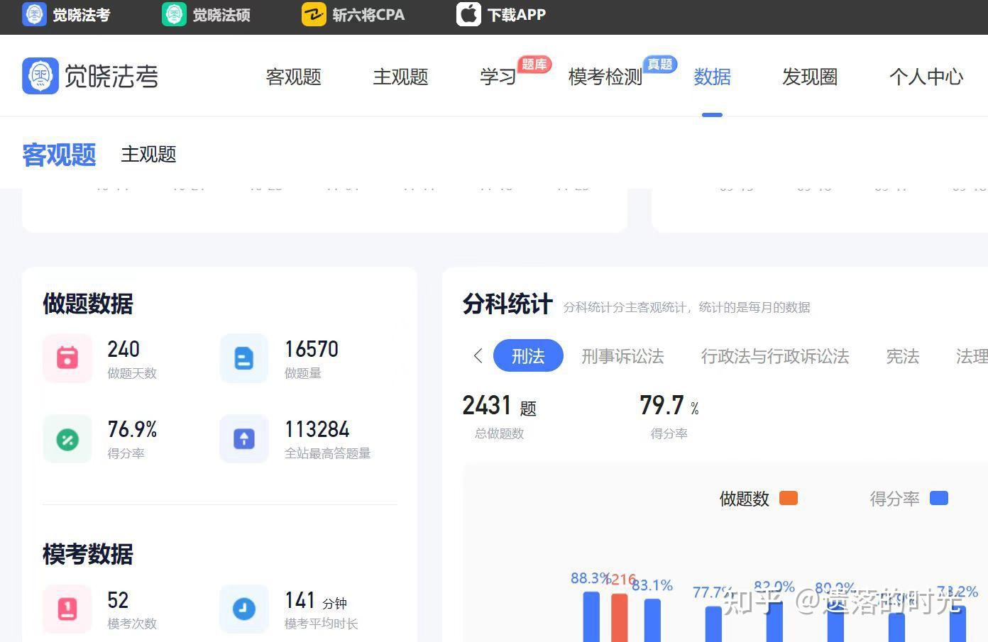
Task: Click the 题库 badge on 学习
Action: [x=534, y=65]
